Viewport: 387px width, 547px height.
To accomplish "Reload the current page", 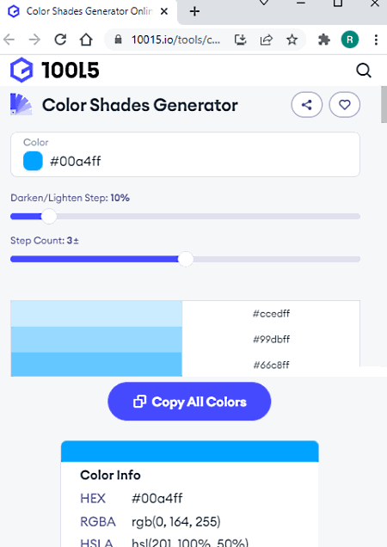I will [60, 40].
